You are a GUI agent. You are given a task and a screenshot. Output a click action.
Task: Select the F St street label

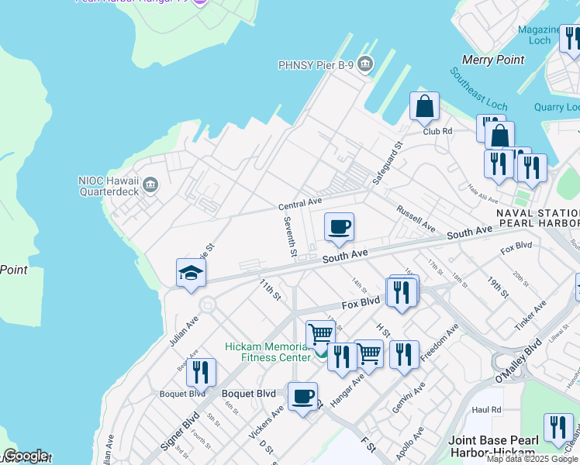tap(368, 445)
